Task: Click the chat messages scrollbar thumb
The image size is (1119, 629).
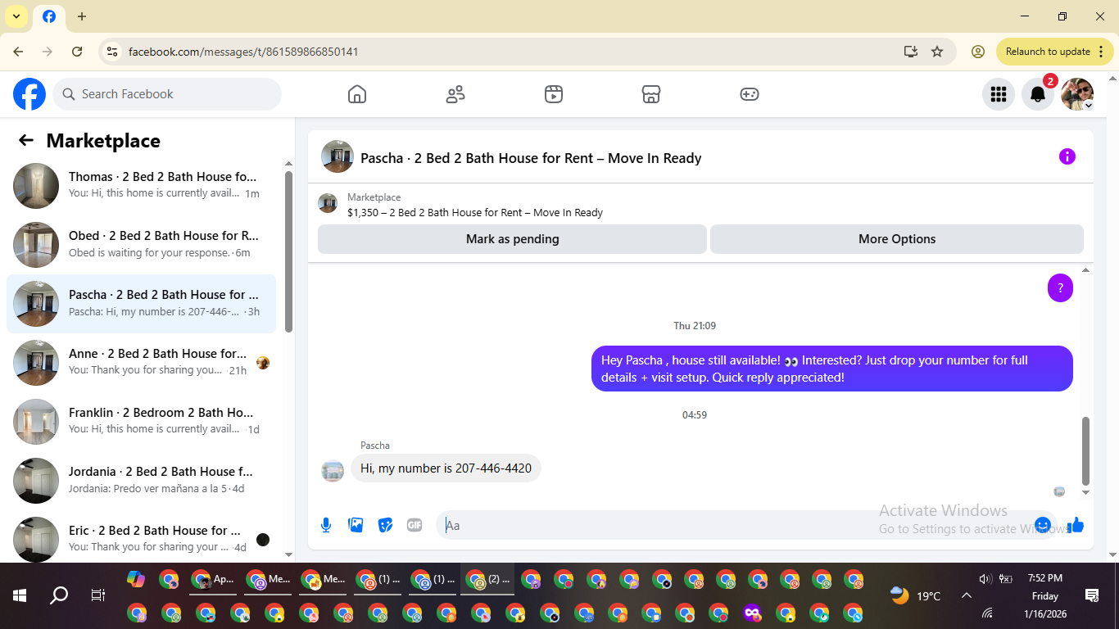Action: click(x=1086, y=451)
